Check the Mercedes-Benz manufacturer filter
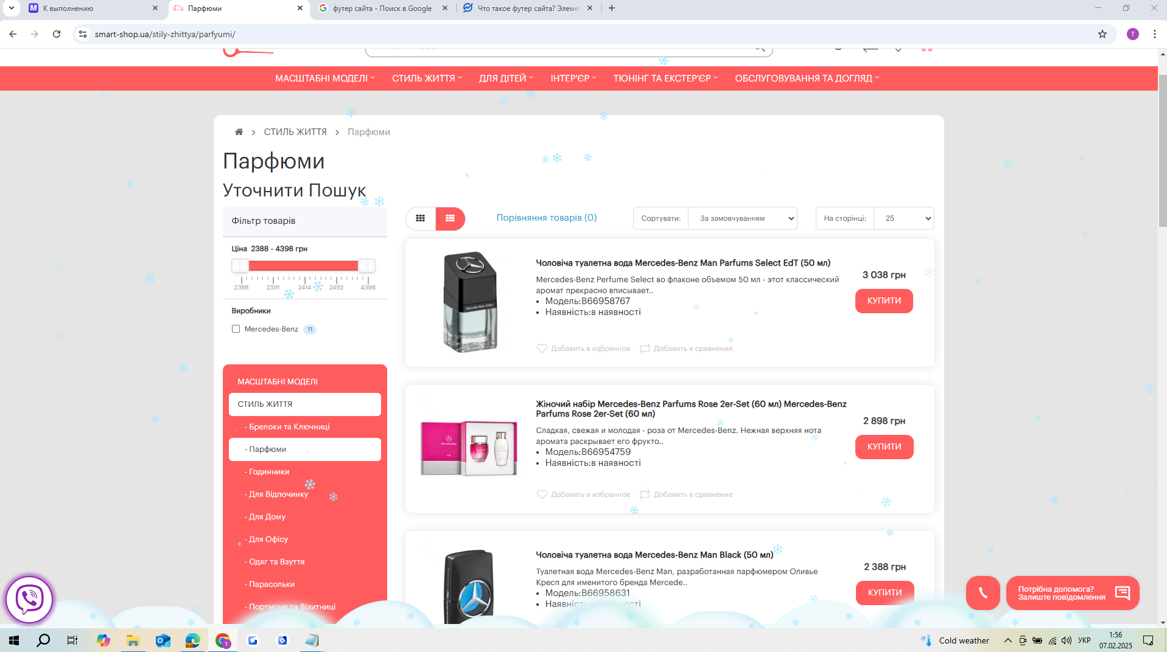The image size is (1167, 652). 236,329
